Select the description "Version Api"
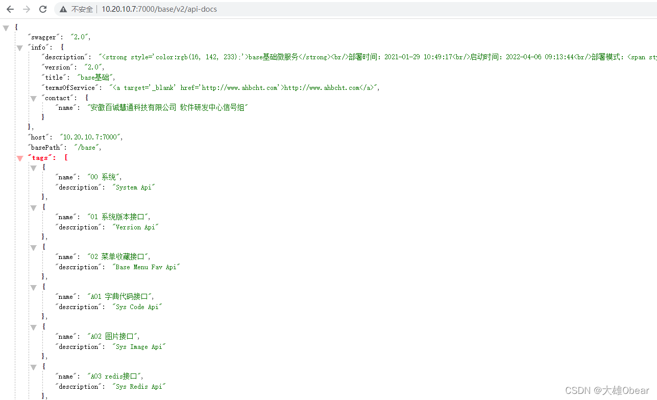 pyautogui.click(x=135, y=227)
